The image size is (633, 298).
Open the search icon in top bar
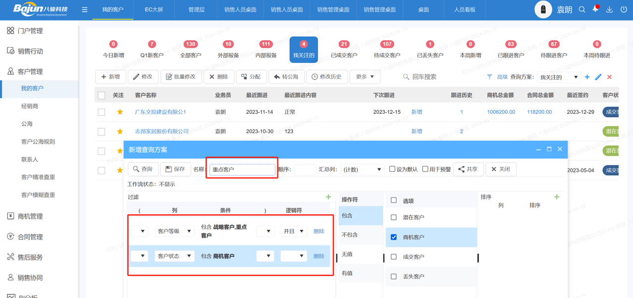coord(582,9)
